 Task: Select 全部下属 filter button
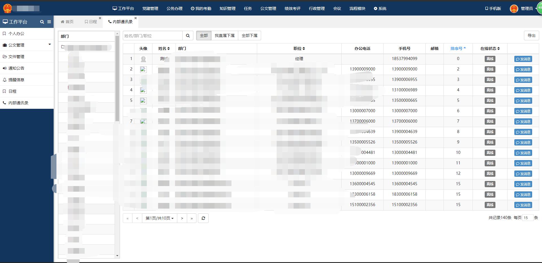pos(250,36)
